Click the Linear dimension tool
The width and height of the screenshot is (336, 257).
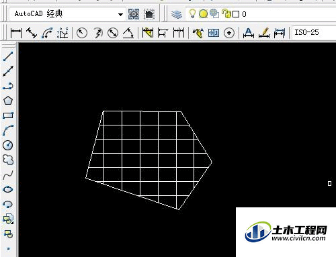click(16, 33)
